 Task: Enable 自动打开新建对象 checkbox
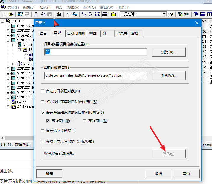(x=43, y=91)
